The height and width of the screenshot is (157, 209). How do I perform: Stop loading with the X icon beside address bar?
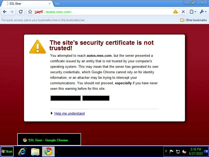183,12
